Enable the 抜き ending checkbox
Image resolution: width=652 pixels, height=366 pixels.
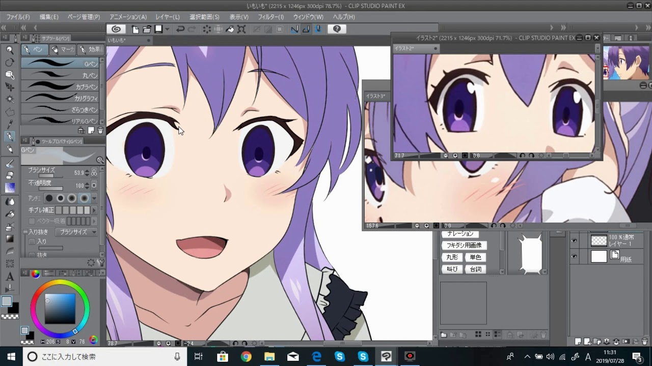32,255
